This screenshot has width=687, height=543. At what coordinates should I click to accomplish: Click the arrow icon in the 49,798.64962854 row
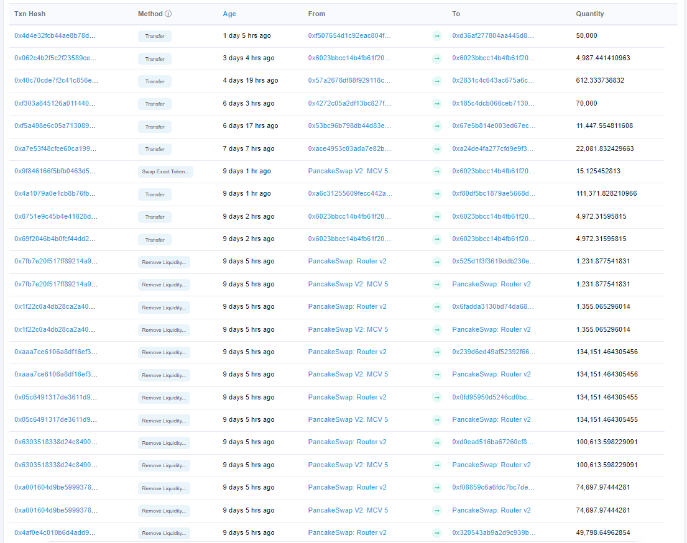[x=437, y=533]
